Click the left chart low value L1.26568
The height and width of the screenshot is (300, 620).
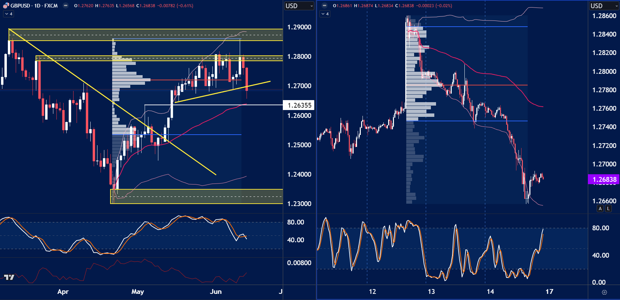(x=125, y=6)
